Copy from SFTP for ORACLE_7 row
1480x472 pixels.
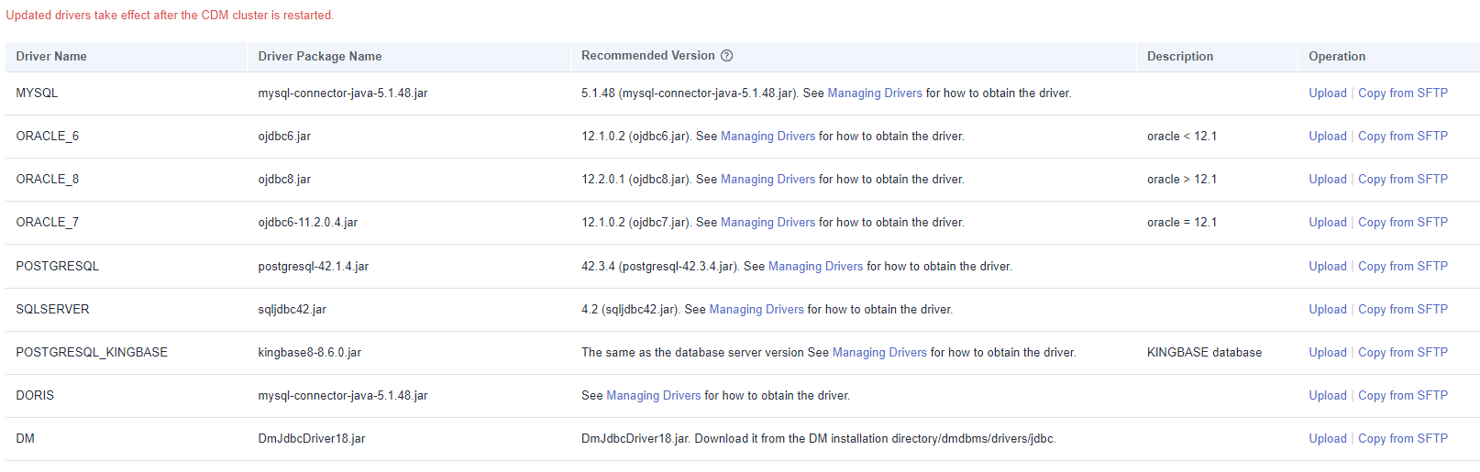click(x=1403, y=223)
